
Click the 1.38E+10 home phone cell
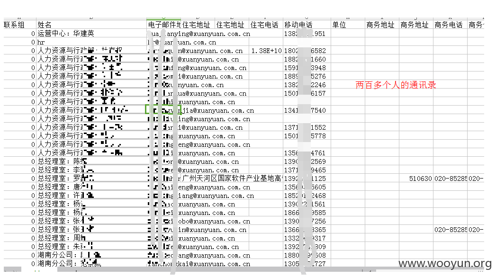(266, 51)
